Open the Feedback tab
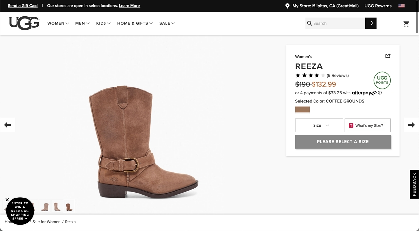This screenshot has width=419, height=231. pos(414,184)
